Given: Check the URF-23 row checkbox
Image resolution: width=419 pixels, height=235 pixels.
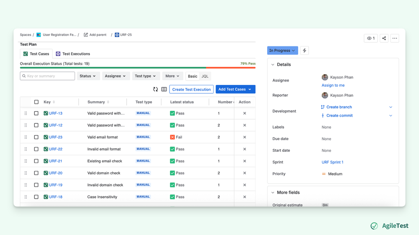Looking at the screenshot, I should [36, 137].
